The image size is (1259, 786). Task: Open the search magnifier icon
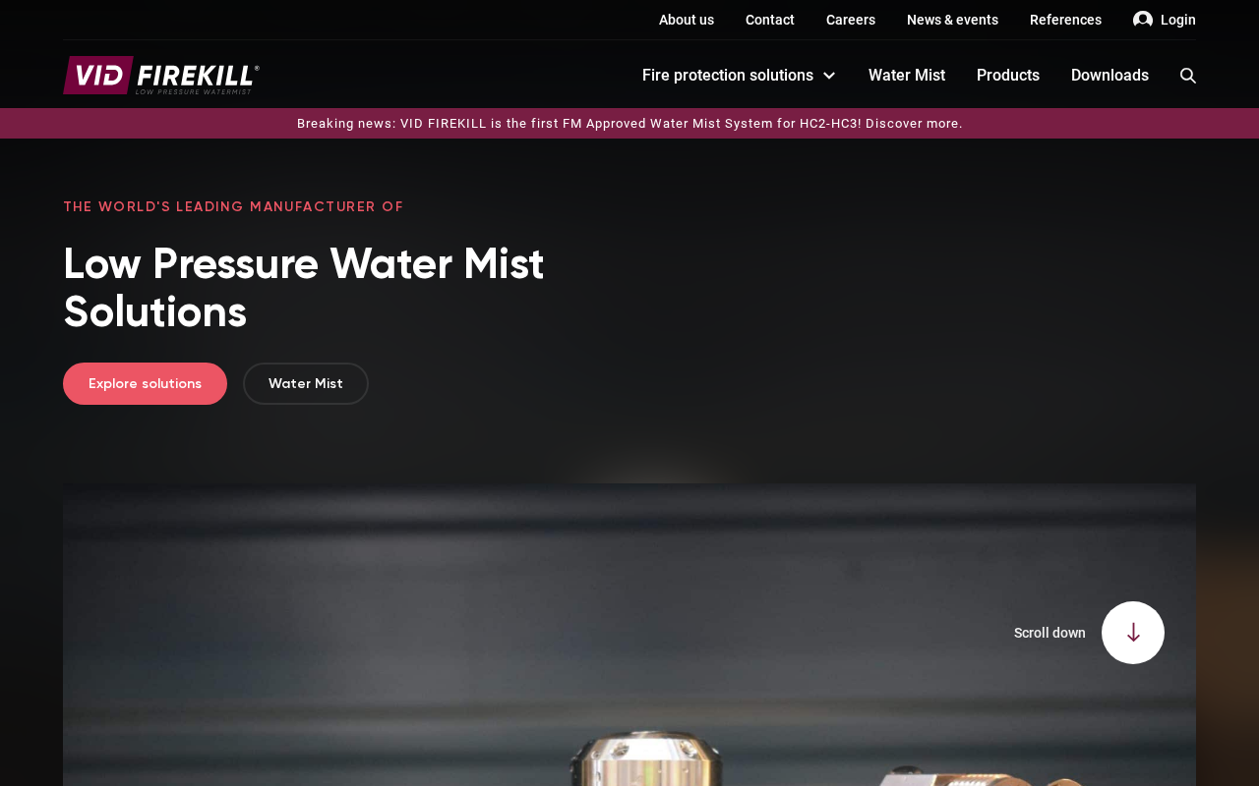[x=1188, y=76]
